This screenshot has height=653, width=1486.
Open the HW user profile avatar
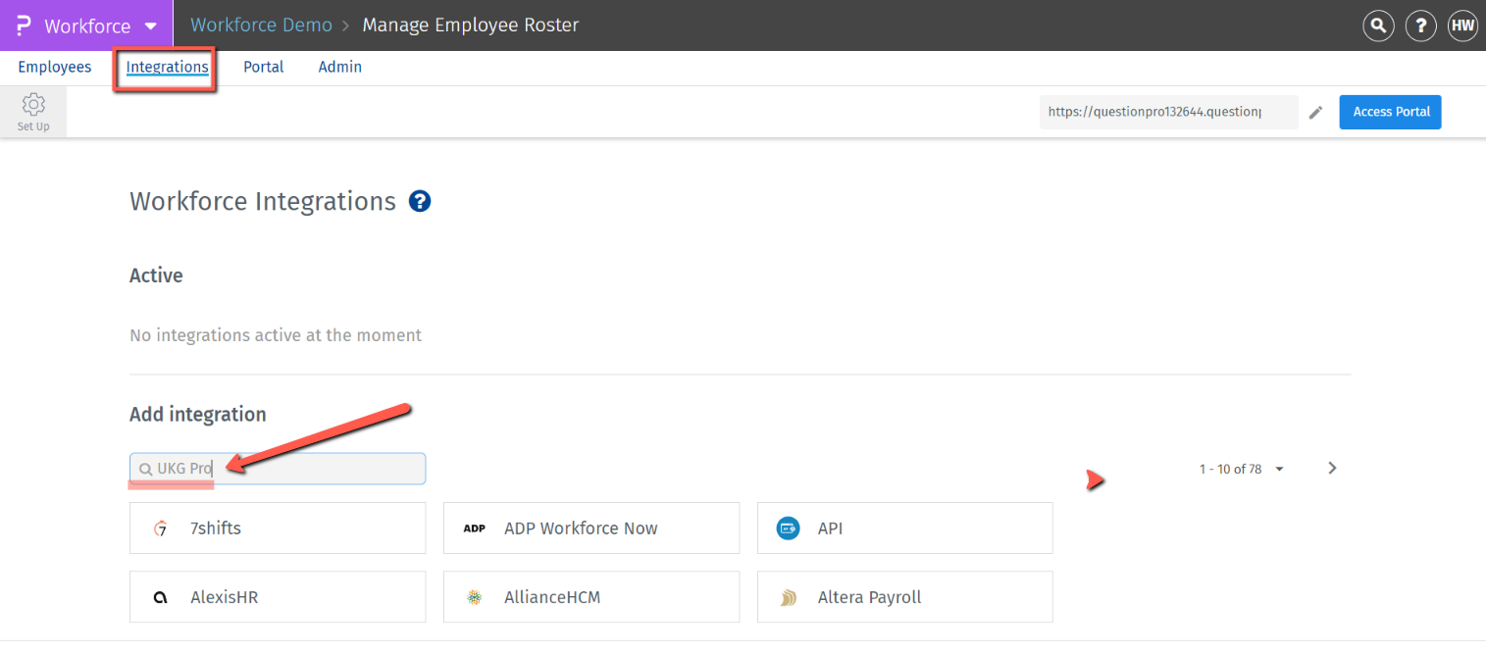(1462, 26)
